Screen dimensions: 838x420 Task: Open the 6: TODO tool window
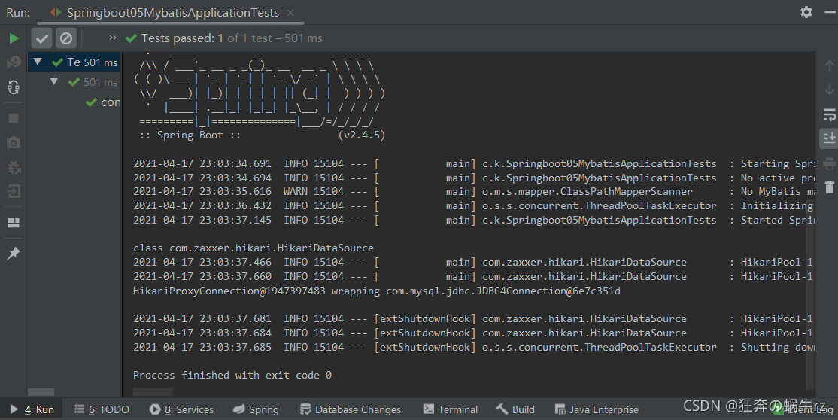(102, 409)
